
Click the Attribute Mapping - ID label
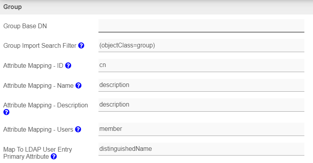33,65
